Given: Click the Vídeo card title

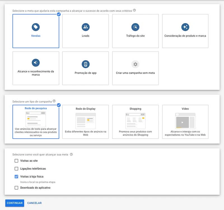Looking at the screenshot, I should [x=185, y=109].
